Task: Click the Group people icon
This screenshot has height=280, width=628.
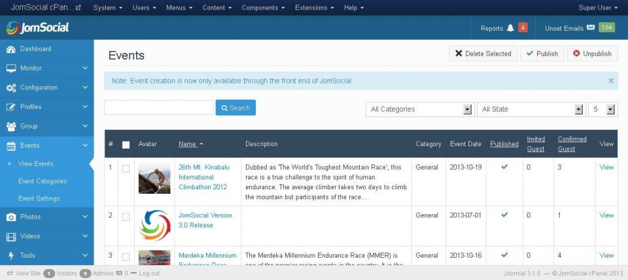Action: click(x=11, y=127)
